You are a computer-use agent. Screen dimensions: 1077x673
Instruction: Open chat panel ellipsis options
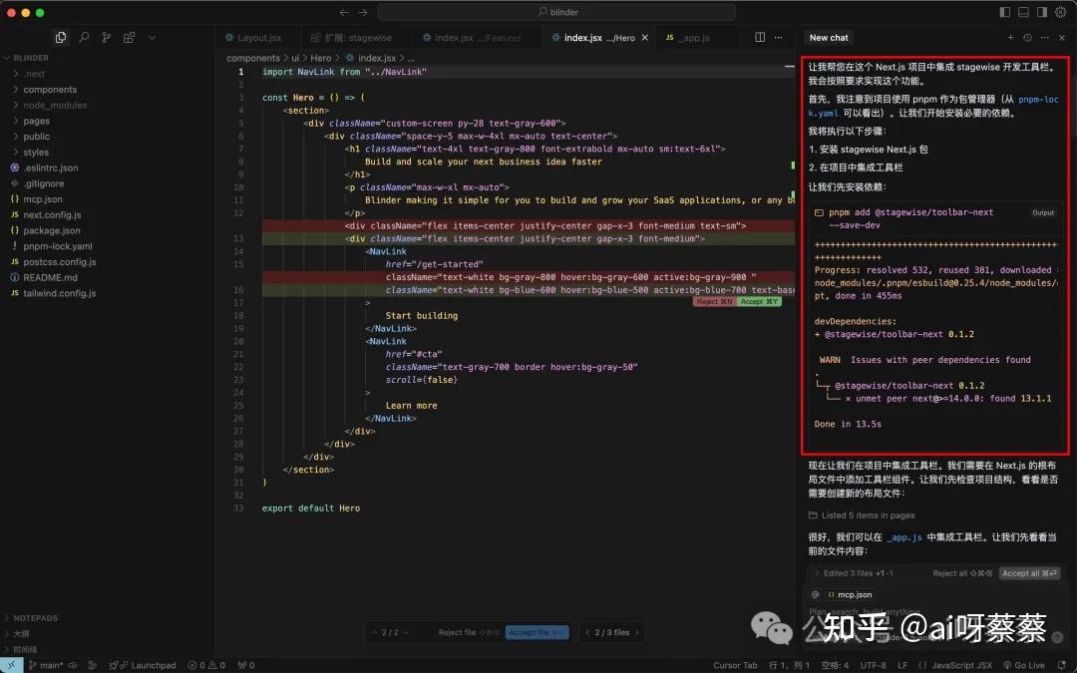click(x=1045, y=38)
